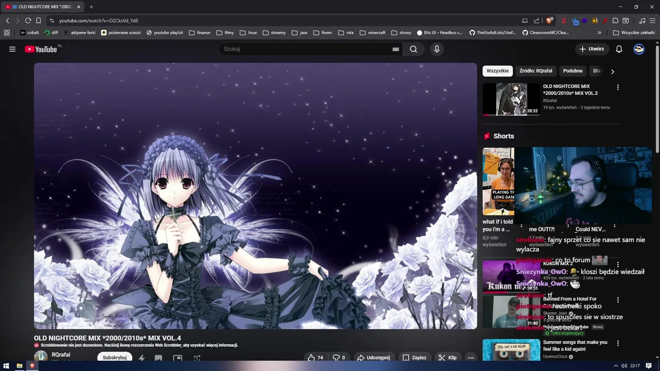Screen dimensions: 660x371
Task: Open more actions three-dot menu under the video
Action: click(x=471, y=358)
